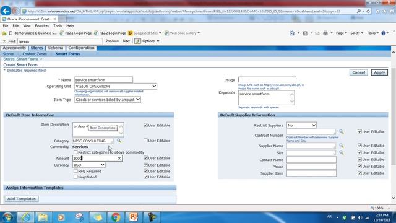
Task: Open the Operating Unit dropdown
Action: click(x=116, y=86)
